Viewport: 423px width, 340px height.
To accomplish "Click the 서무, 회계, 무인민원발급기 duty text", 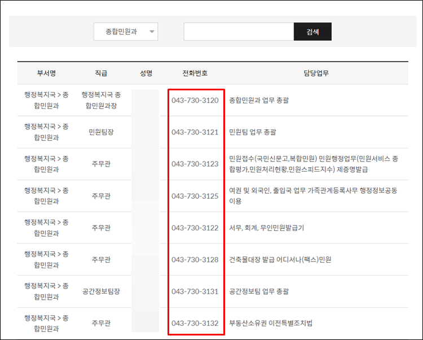I will [x=267, y=228].
